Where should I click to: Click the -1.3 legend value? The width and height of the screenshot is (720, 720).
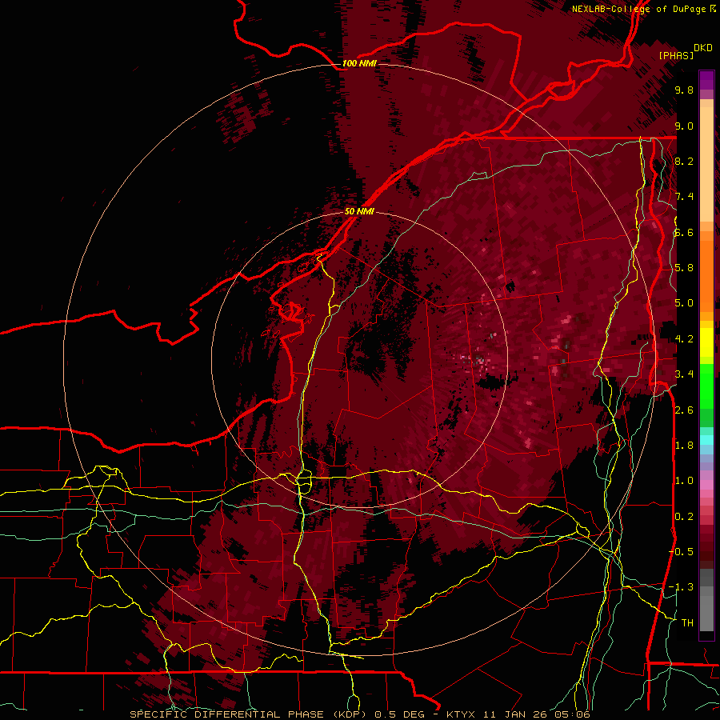(x=681, y=587)
